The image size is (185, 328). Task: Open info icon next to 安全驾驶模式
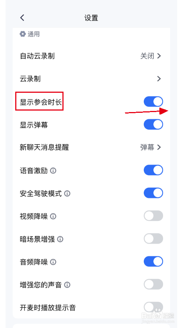pos(67,194)
